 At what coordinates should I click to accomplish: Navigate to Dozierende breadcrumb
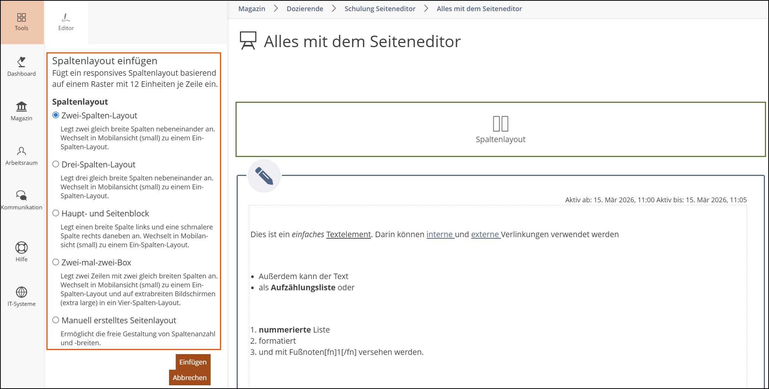[305, 9]
